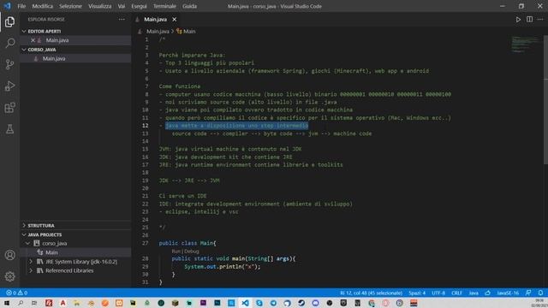
Task: Run the Java file with the play icon
Action: (518, 20)
